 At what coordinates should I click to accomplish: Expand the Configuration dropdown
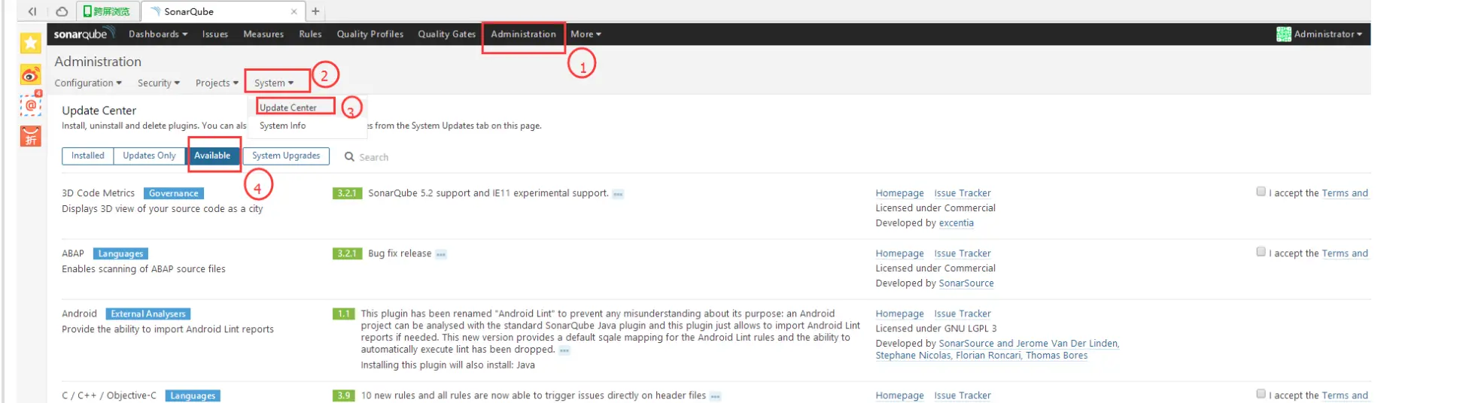coord(88,83)
